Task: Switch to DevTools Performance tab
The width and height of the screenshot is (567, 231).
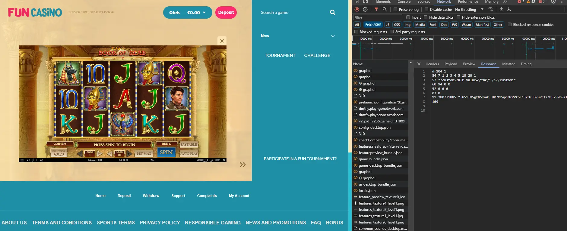Action: tap(468, 2)
